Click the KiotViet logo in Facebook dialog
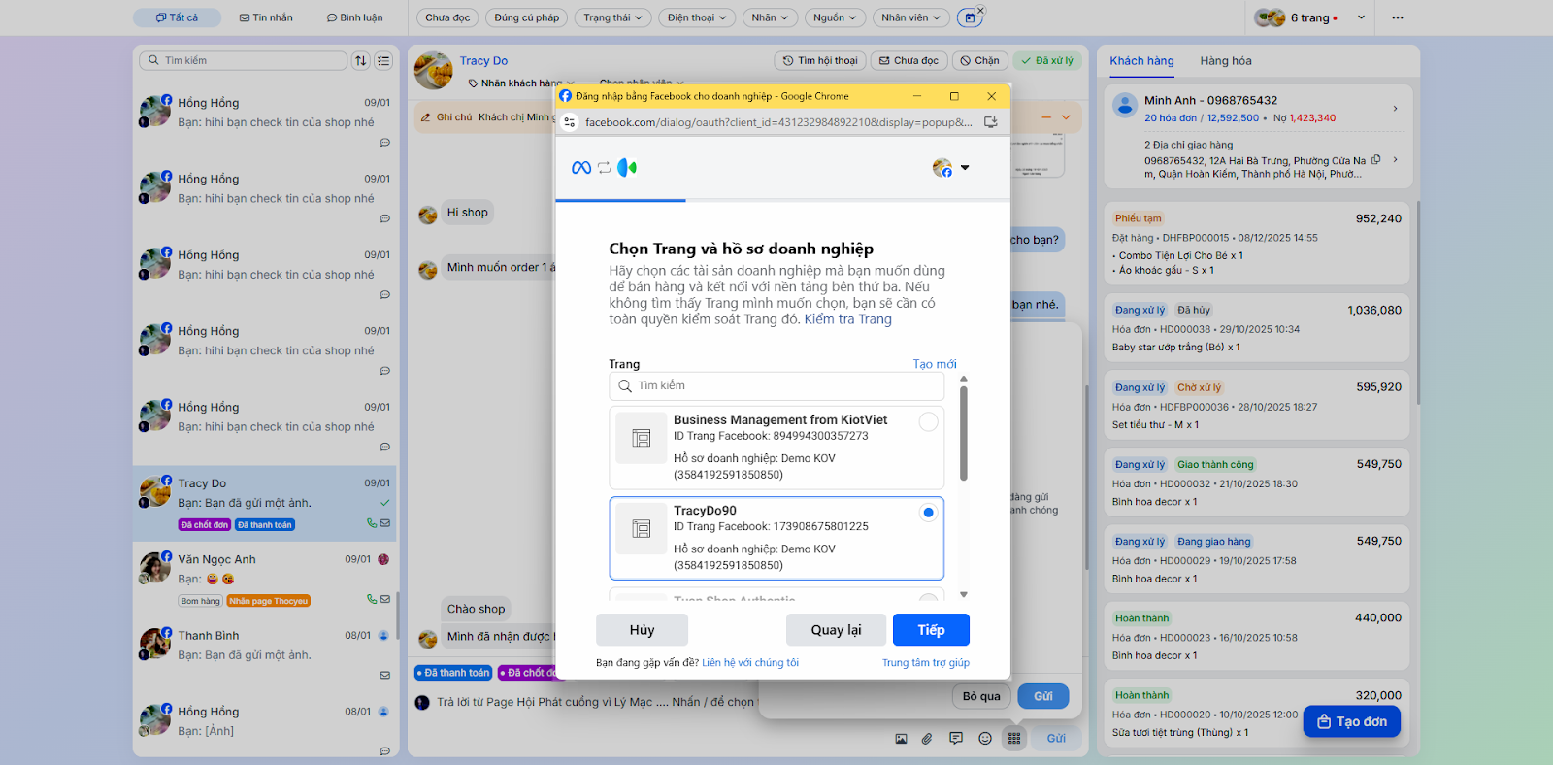The image size is (1553, 765). 627,168
